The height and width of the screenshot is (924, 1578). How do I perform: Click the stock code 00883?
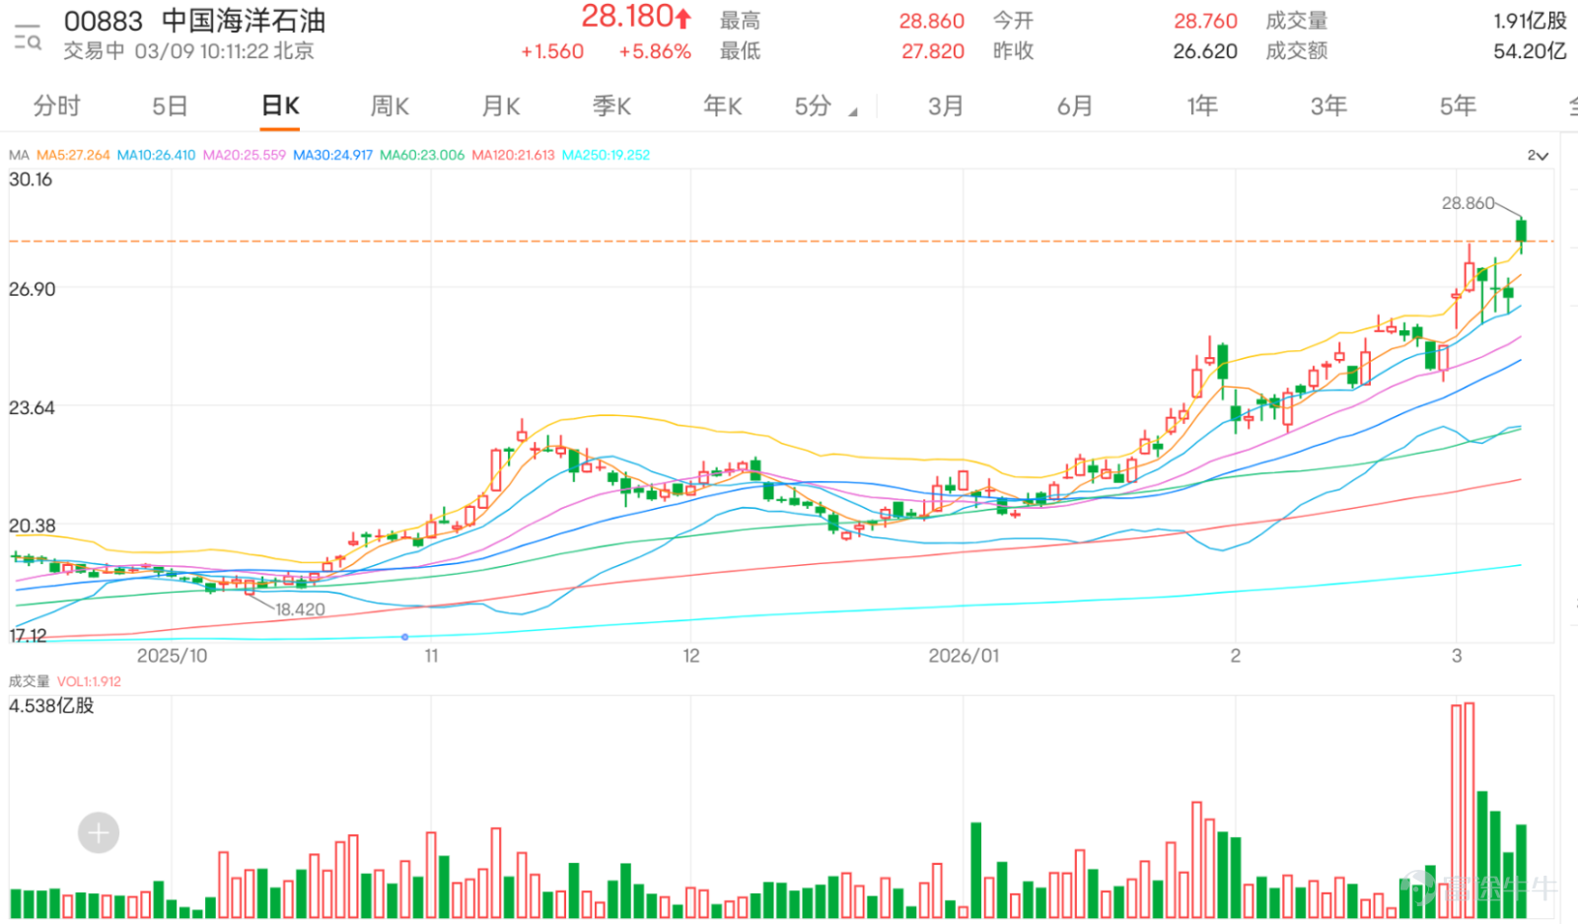[x=104, y=21]
